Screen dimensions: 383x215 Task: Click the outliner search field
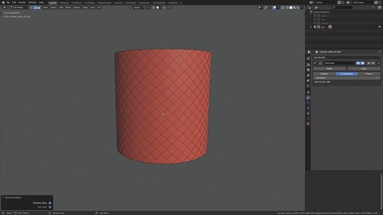342,8
